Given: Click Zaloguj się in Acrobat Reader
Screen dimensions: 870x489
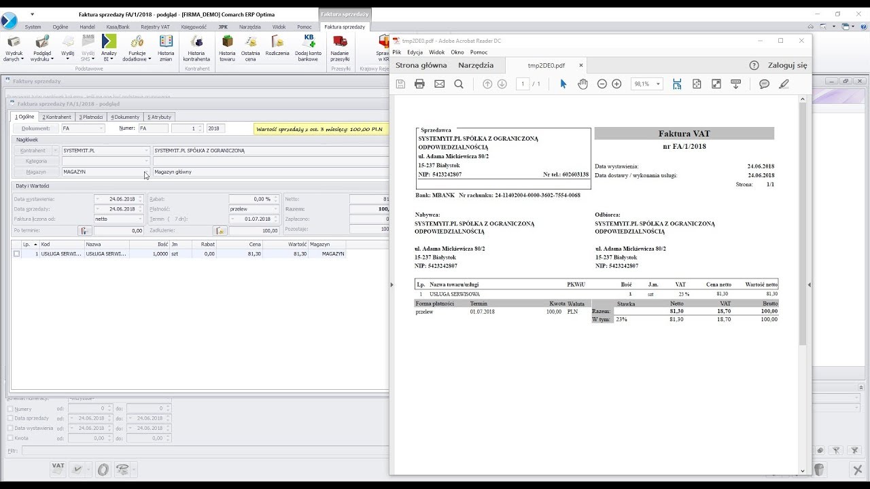Looking at the screenshot, I should pyautogui.click(x=787, y=65).
